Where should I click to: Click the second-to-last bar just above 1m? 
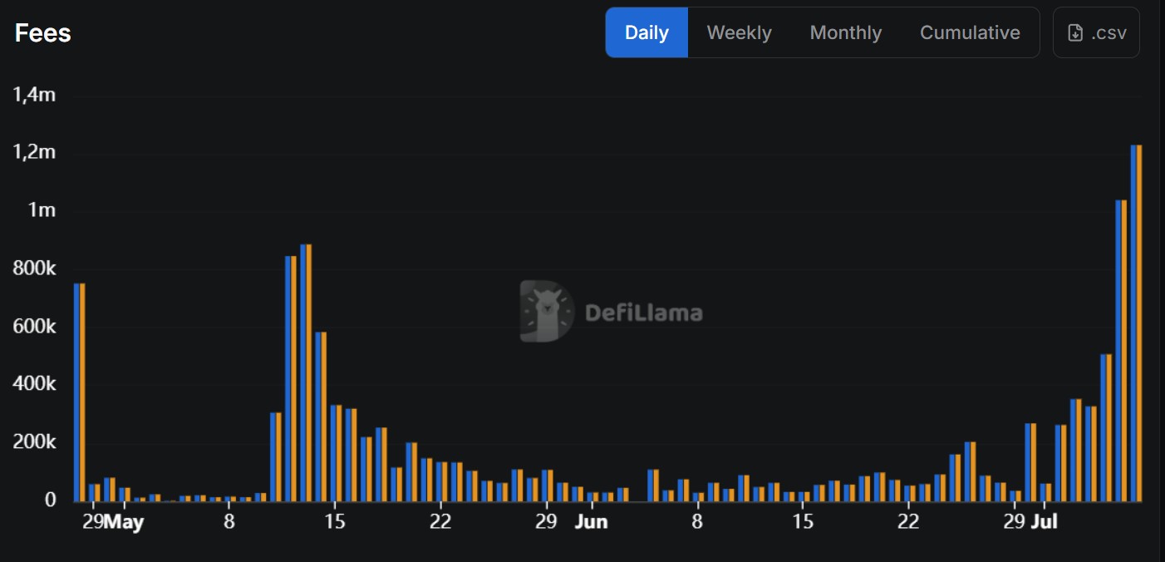pyautogui.click(x=1121, y=350)
